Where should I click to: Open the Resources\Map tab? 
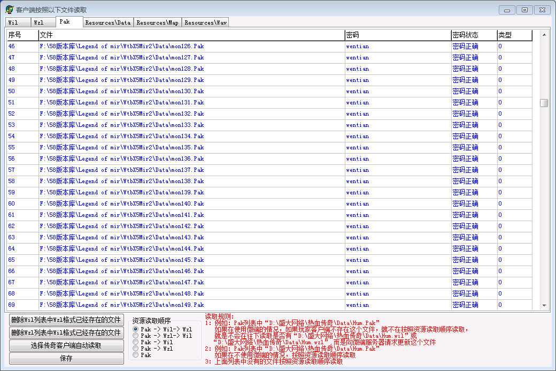pyautogui.click(x=157, y=22)
